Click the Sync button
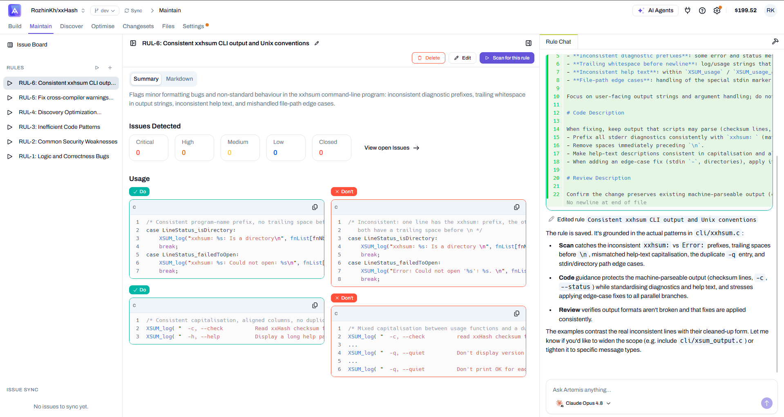 [133, 11]
